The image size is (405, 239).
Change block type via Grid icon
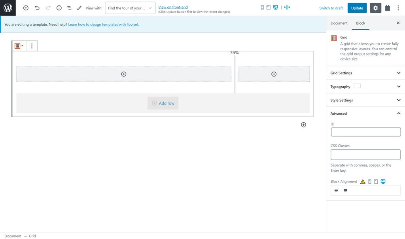click(x=19, y=46)
